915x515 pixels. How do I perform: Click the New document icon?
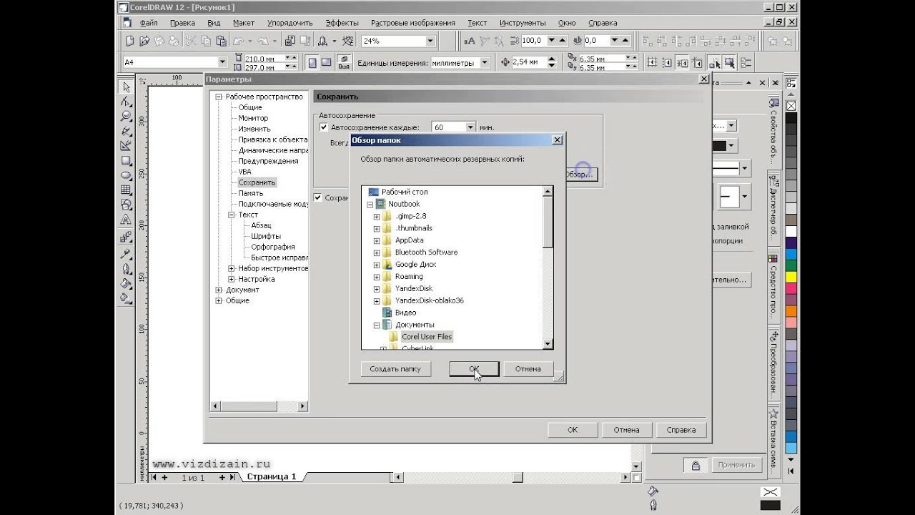130,41
